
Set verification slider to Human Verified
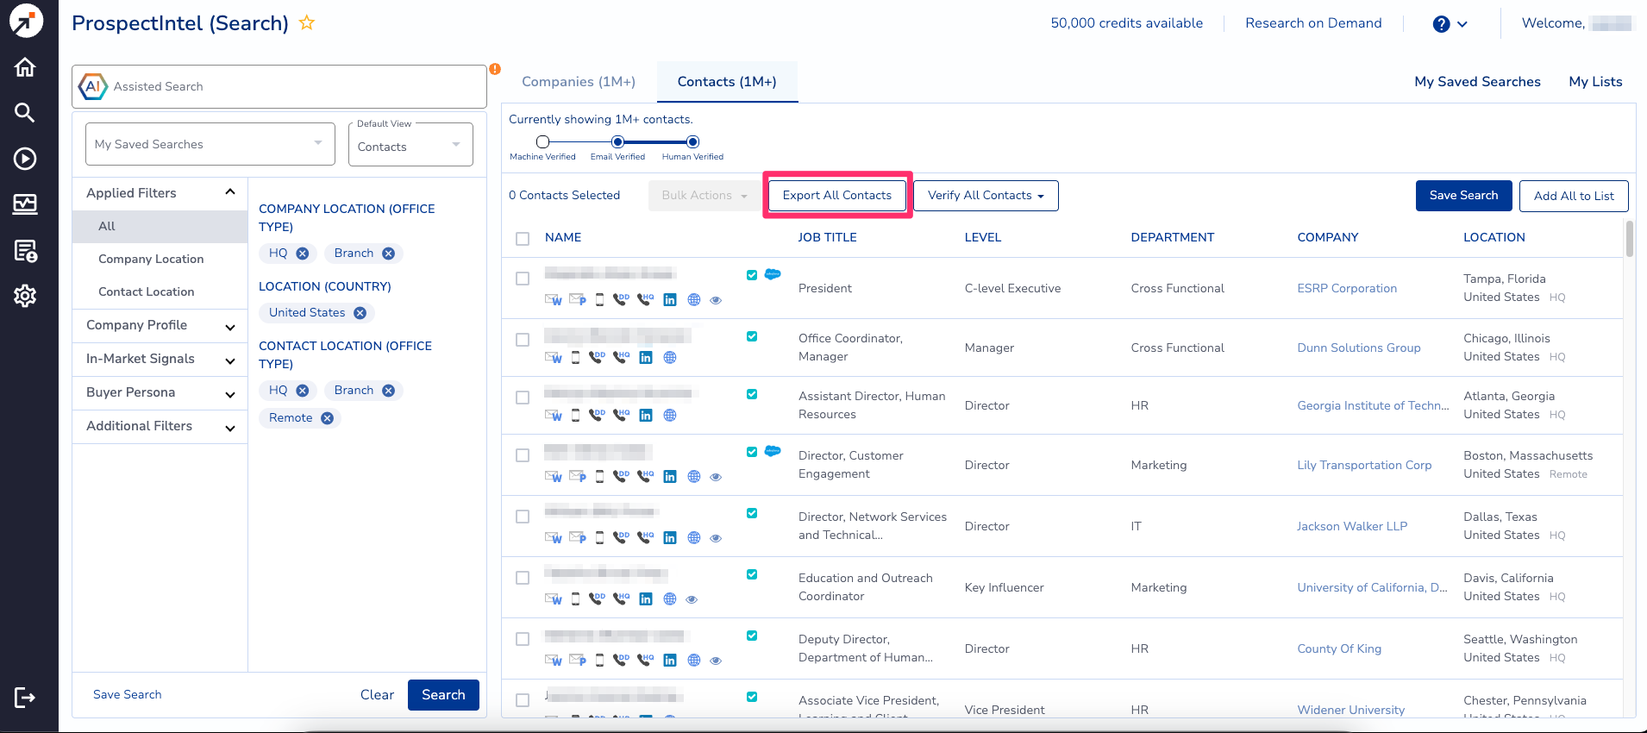tap(692, 142)
